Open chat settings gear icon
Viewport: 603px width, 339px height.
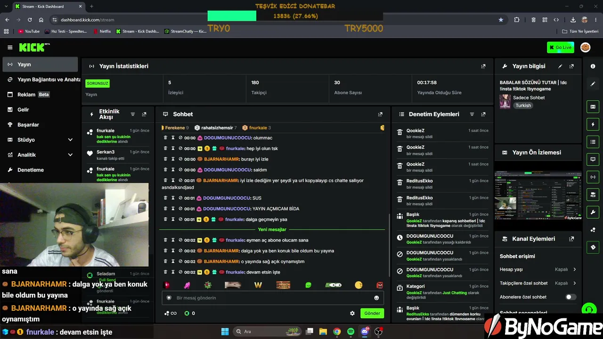[352, 313]
